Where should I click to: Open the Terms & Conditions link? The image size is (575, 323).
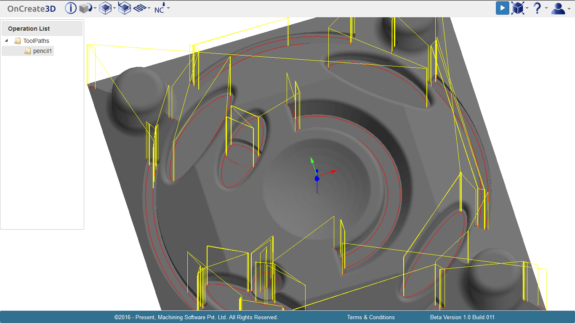click(x=371, y=317)
